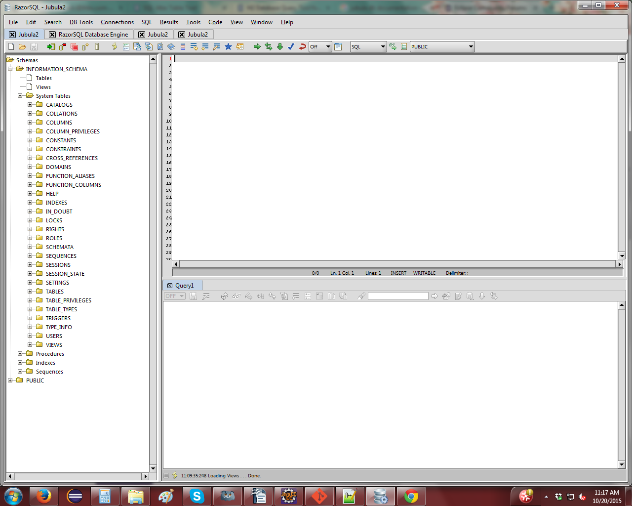
Task: Open the auto-commit Off dropdown
Action: [320, 46]
